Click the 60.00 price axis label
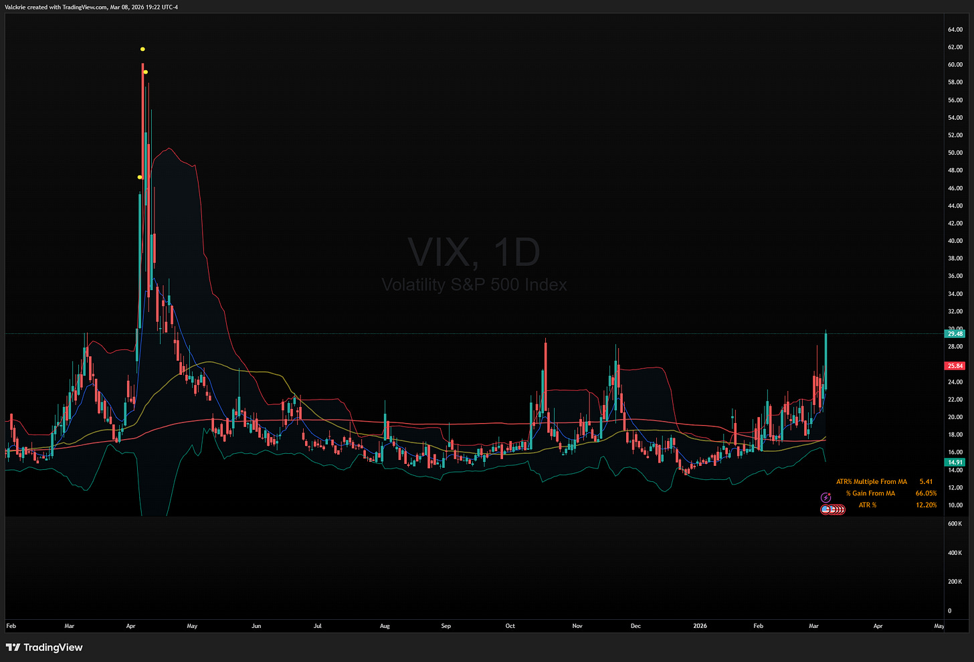 tap(955, 65)
